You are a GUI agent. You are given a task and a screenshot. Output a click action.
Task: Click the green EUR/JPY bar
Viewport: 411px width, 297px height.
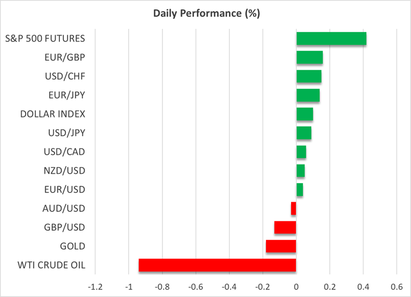pos(307,95)
